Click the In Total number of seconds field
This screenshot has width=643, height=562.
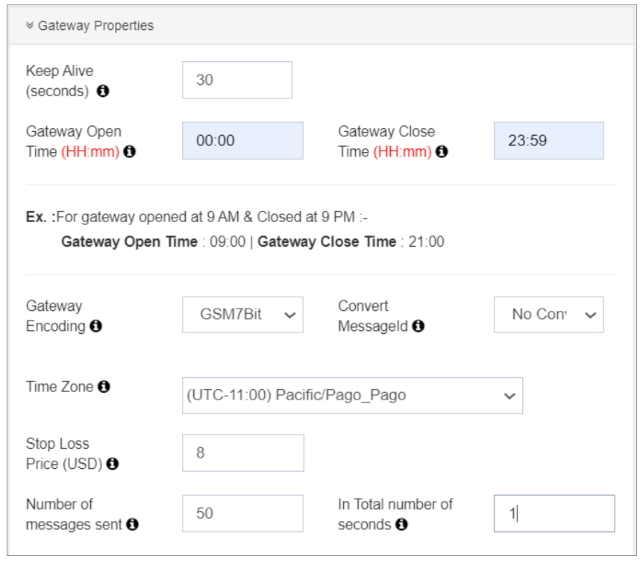click(553, 514)
